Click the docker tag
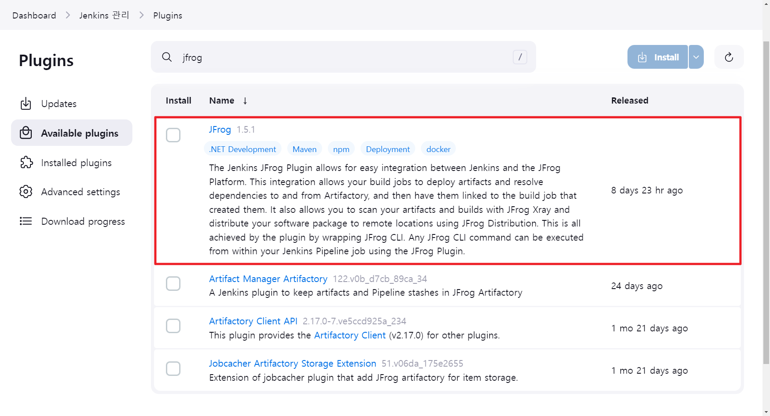This screenshot has height=416, width=770. pos(438,149)
